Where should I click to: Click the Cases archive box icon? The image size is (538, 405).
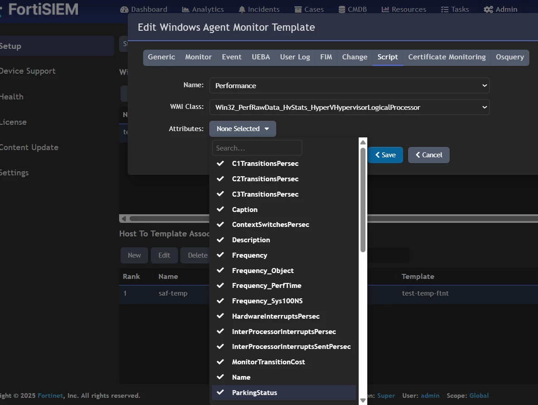coord(298,9)
